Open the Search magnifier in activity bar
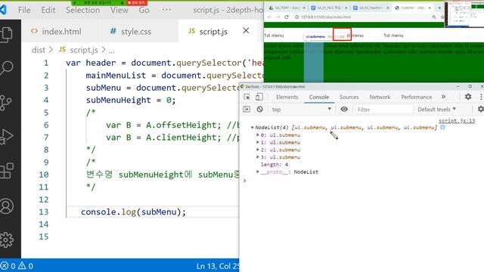Screen dimensions: 484x272 pos(7,68)
